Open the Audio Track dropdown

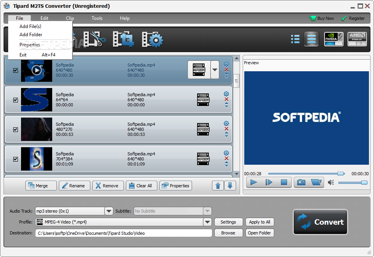point(109,211)
